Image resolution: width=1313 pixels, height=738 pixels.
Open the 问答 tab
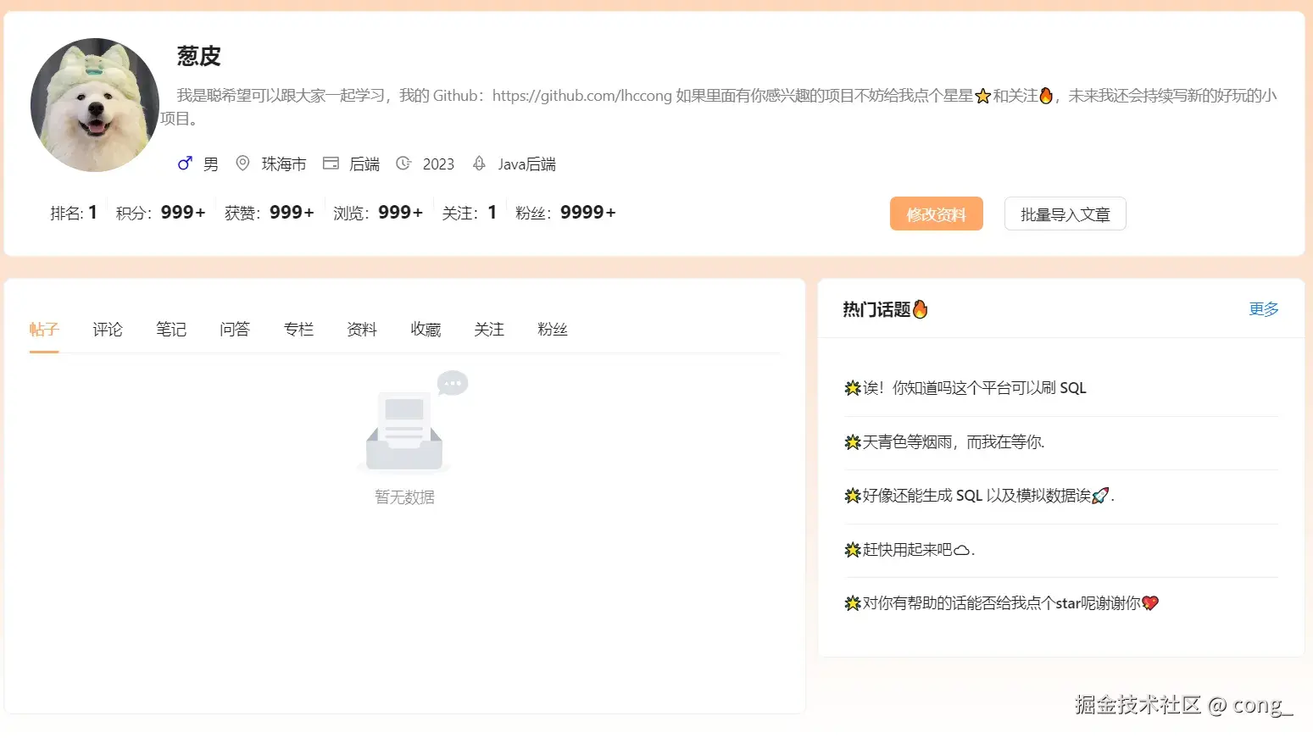coord(235,330)
